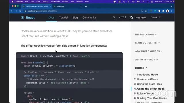Open the Window menu
The width and height of the screenshot is (184, 103).
click(79, 1)
